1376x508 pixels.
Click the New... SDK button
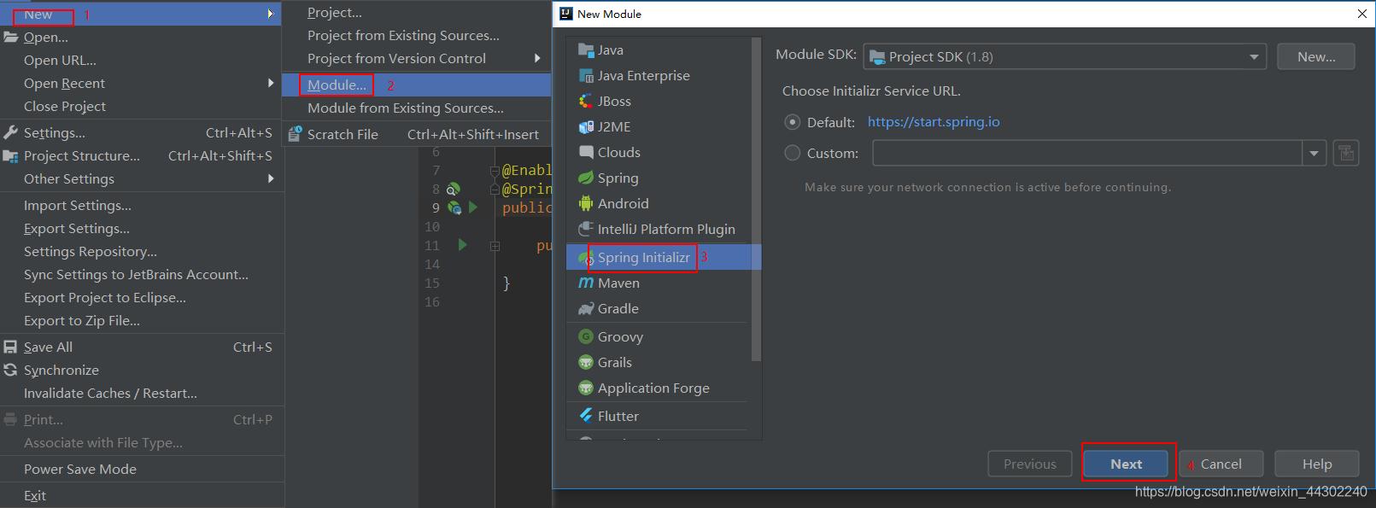[1316, 56]
